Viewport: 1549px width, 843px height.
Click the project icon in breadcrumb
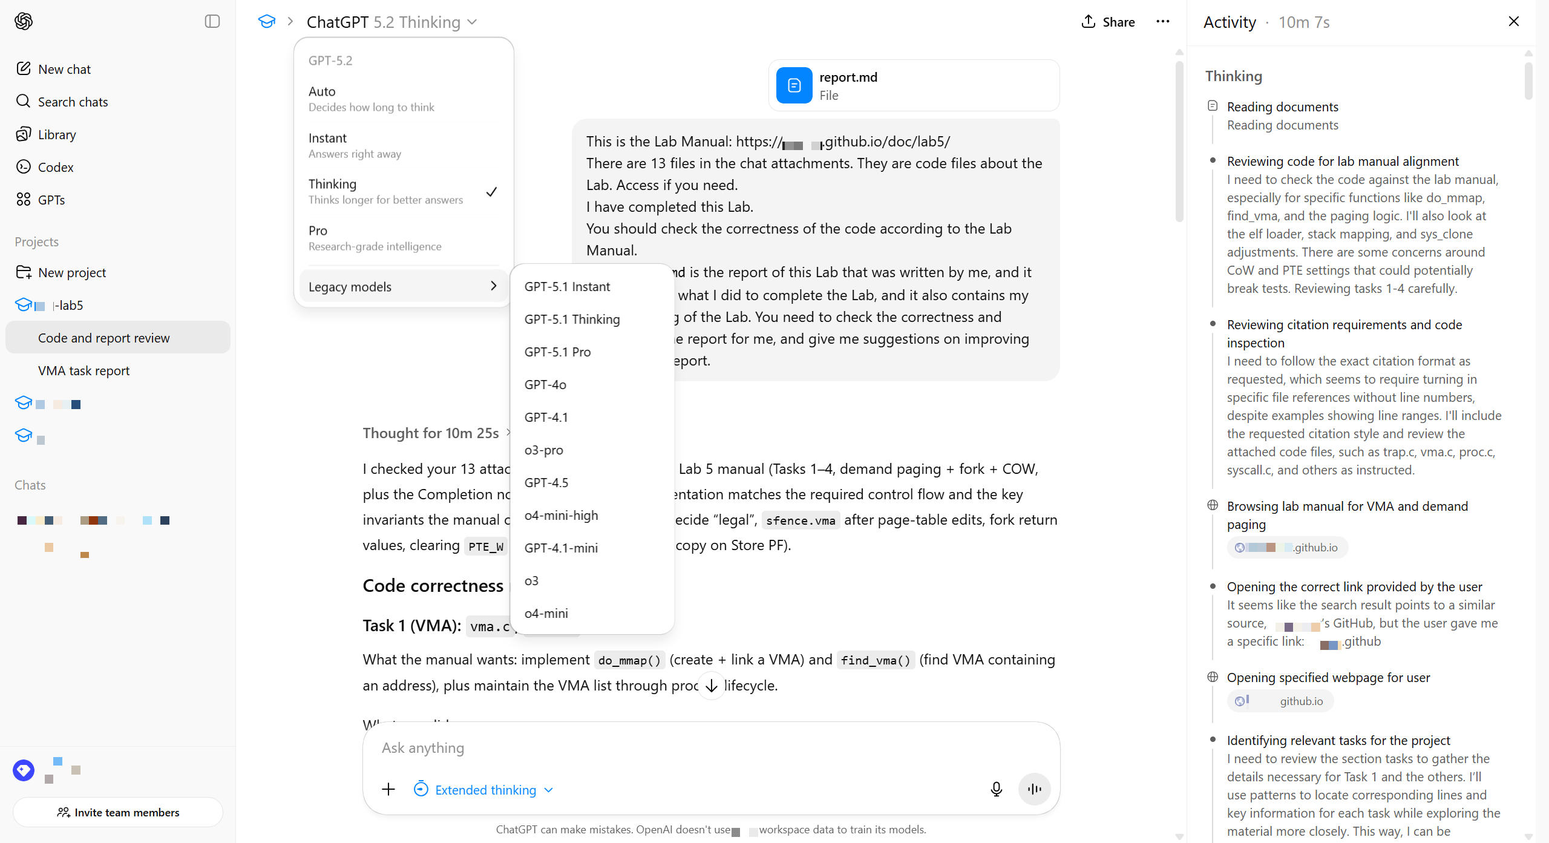point(267,22)
